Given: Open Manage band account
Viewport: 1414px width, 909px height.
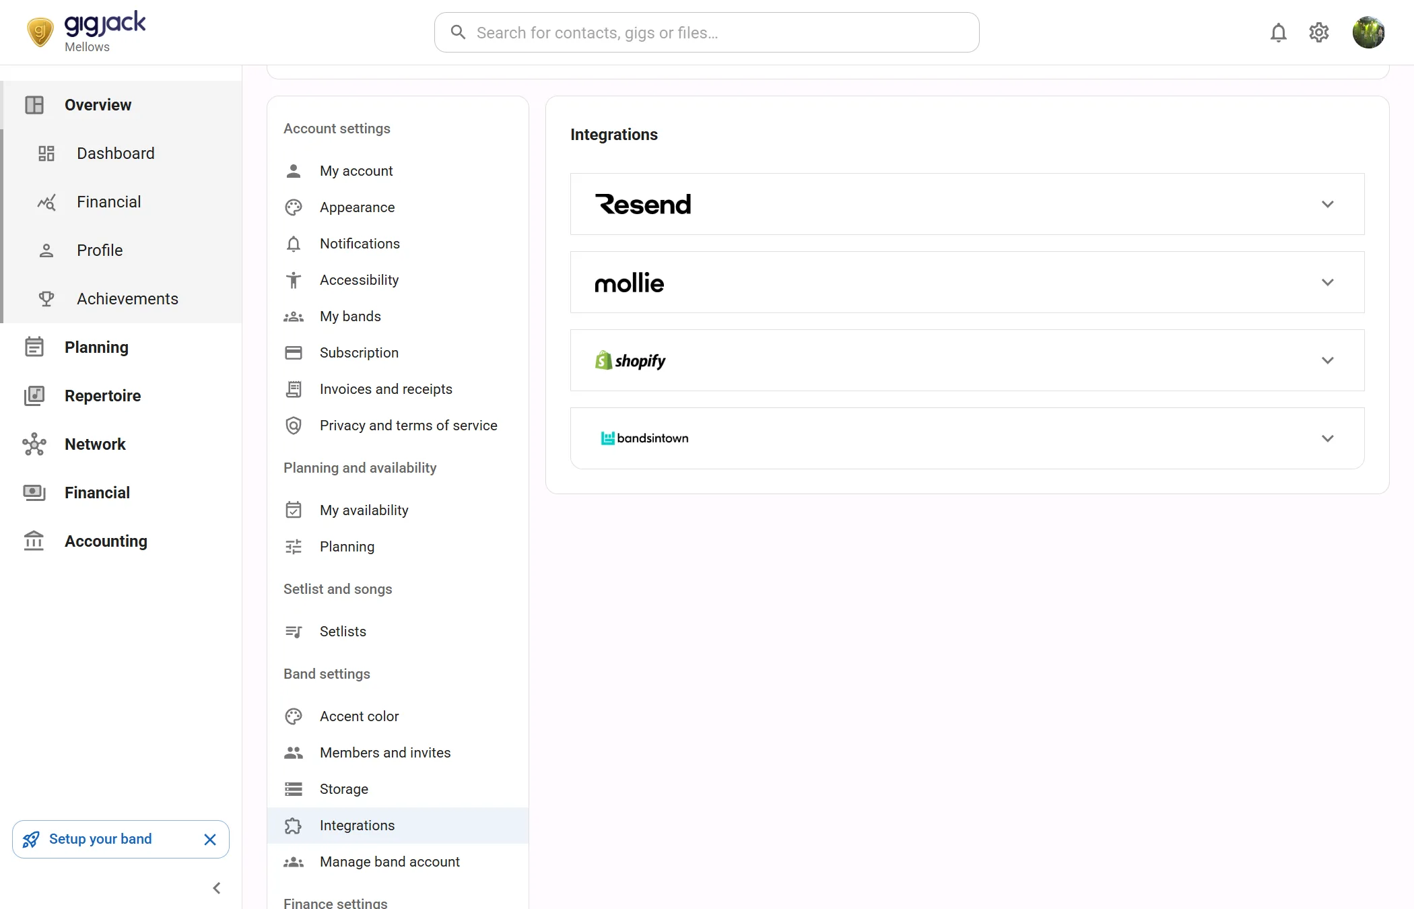Looking at the screenshot, I should coord(398,862).
